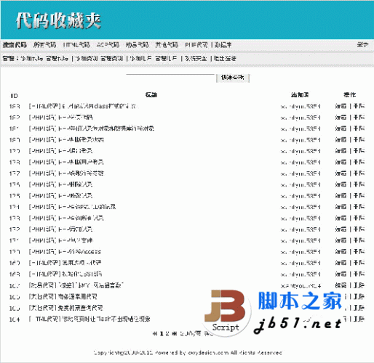This screenshot has height=363, width=374.
Task: Click the add-user link in admin bar
Action: tap(141, 58)
